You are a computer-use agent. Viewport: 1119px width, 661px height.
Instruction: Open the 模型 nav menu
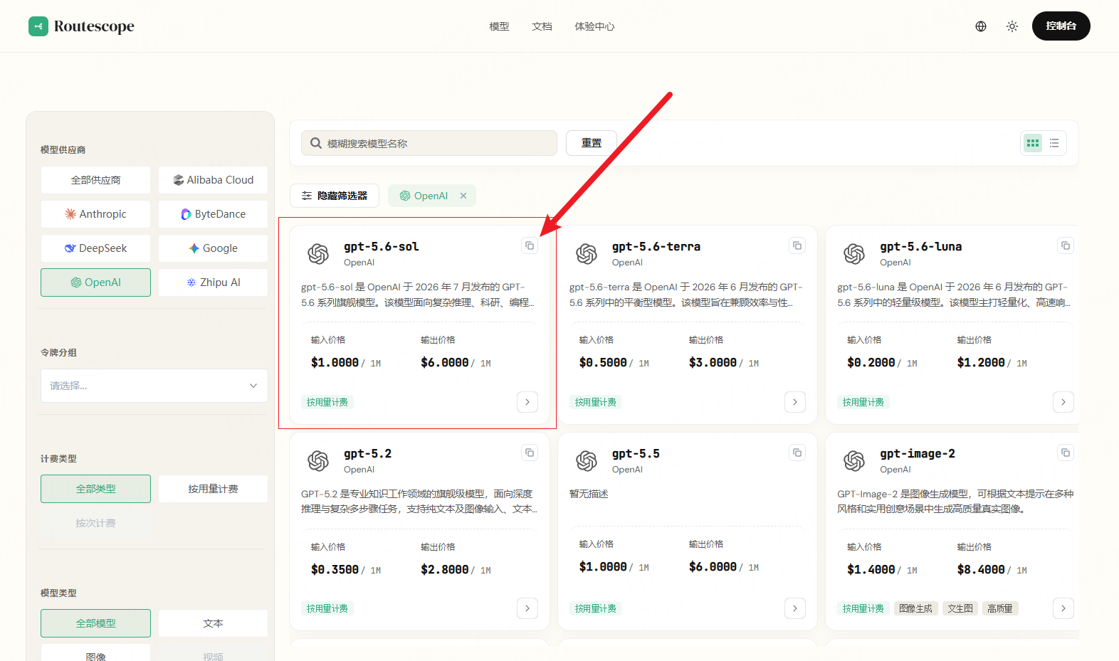pos(499,26)
